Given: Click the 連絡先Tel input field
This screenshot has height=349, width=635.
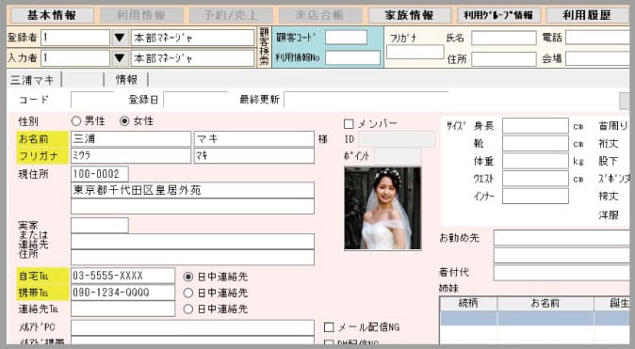Looking at the screenshot, I should pos(122,309).
